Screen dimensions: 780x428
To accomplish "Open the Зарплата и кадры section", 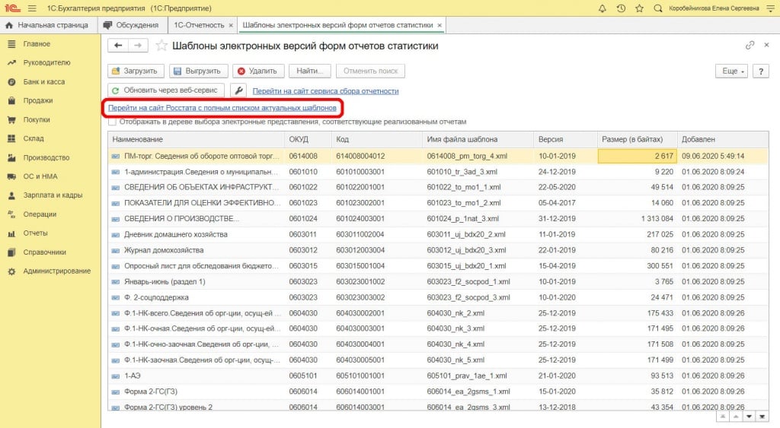I will (52, 195).
